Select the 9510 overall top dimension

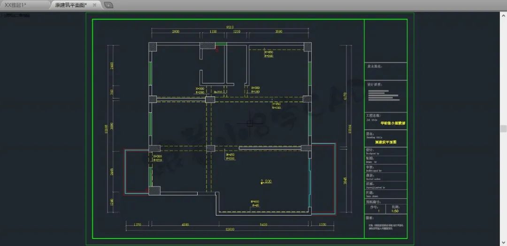pyautogui.click(x=230, y=27)
